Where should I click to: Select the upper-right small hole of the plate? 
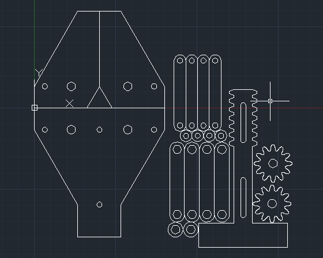[154, 86]
